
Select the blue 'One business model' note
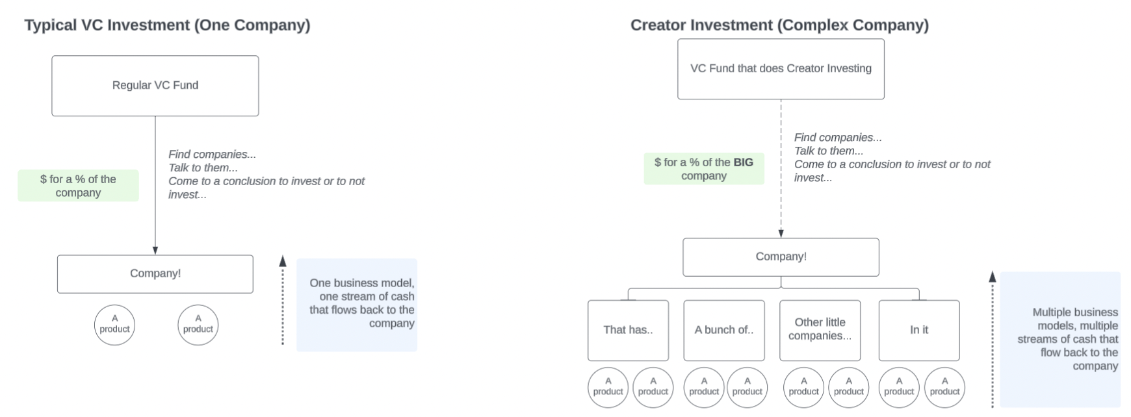[357, 305]
